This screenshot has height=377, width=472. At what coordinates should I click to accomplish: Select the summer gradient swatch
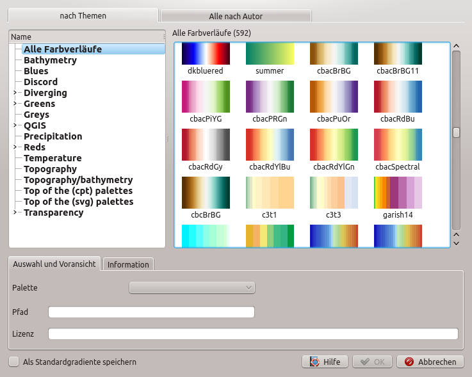[x=270, y=54]
